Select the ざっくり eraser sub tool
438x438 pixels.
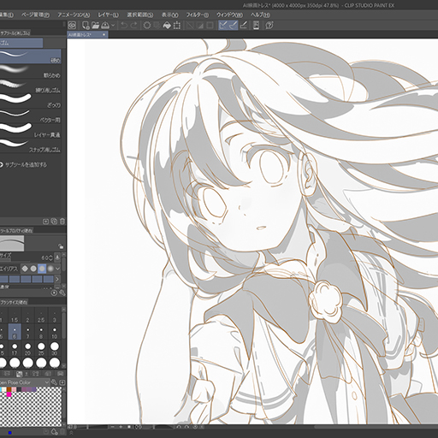(31, 101)
